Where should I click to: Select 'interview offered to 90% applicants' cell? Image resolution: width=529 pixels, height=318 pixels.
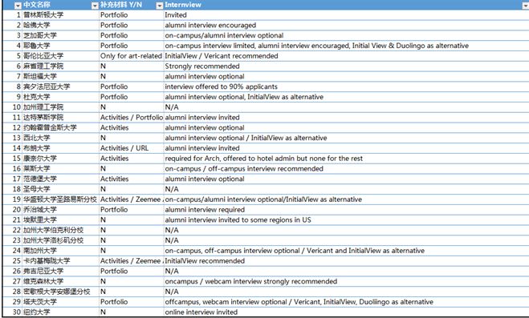[x=221, y=87]
